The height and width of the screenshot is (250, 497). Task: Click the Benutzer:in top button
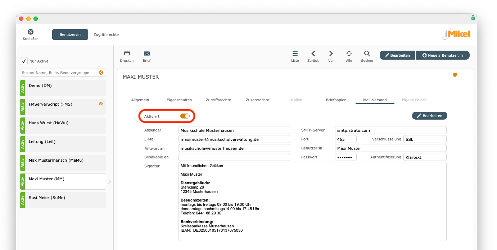point(70,34)
